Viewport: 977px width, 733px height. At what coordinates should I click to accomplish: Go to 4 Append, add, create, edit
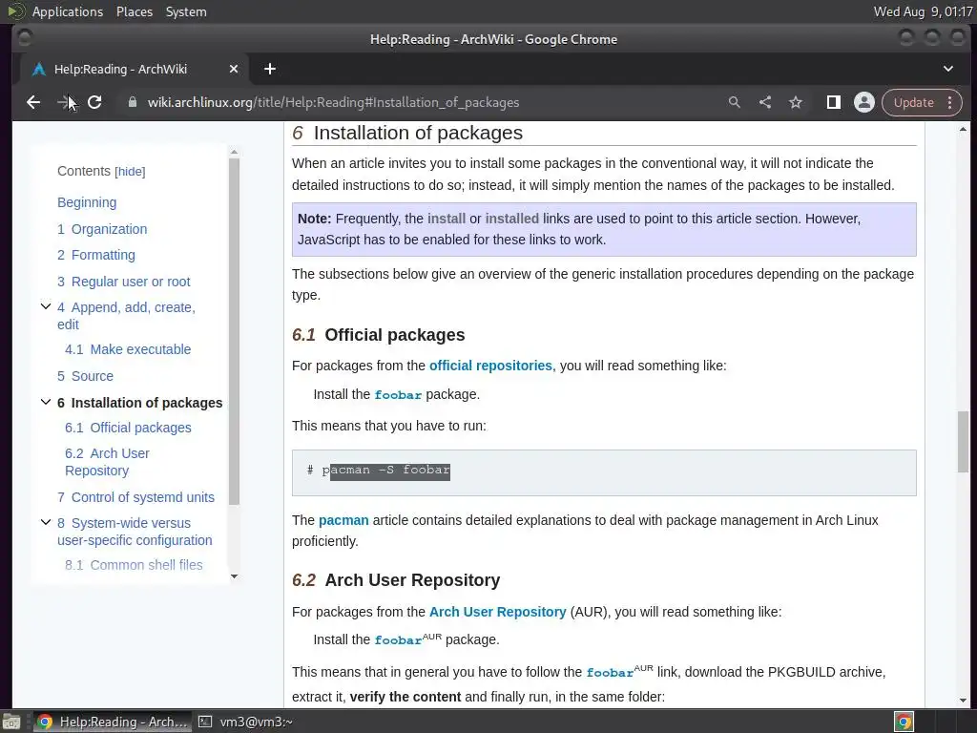(x=127, y=316)
